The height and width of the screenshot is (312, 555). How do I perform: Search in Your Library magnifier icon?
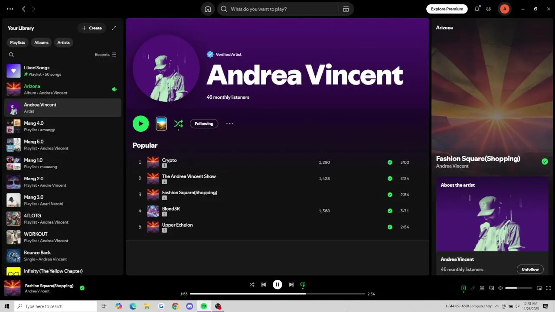click(x=11, y=55)
